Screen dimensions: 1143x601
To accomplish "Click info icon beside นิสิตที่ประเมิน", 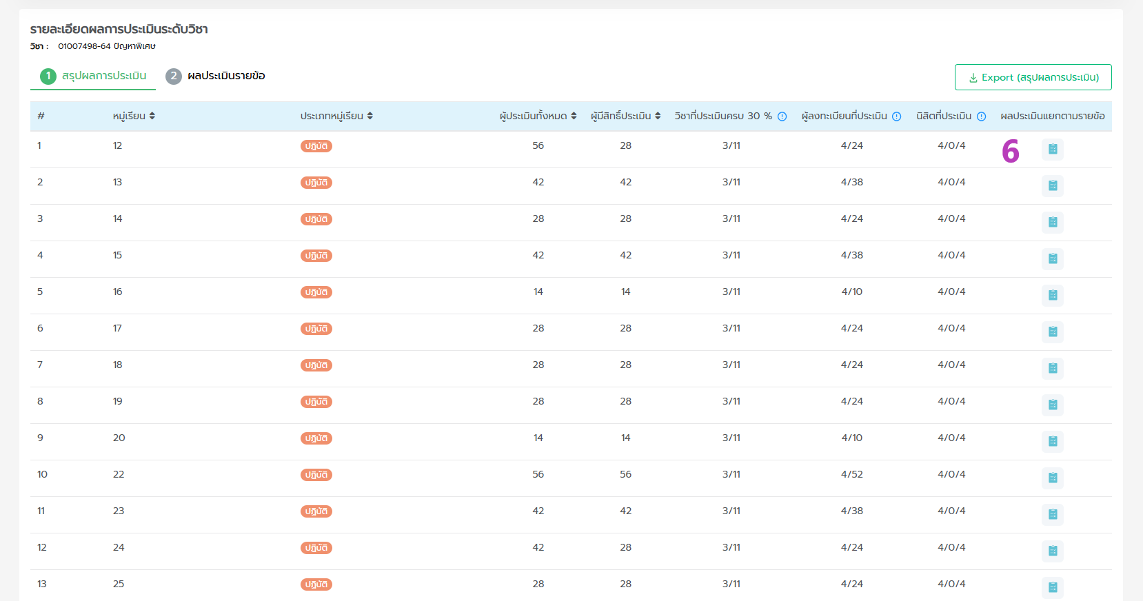I will tap(981, 116).
